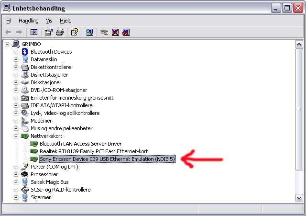
Task: Close the Enhetsbehandling window
Action: pos(298,8)
